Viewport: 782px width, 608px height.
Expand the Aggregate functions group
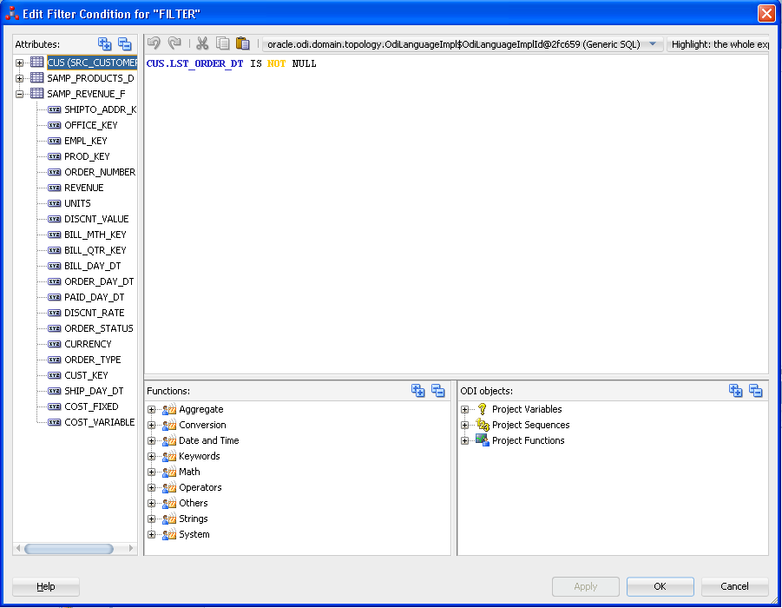(x=151, y=409)
